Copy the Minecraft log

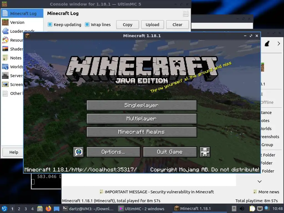point(128,25)
